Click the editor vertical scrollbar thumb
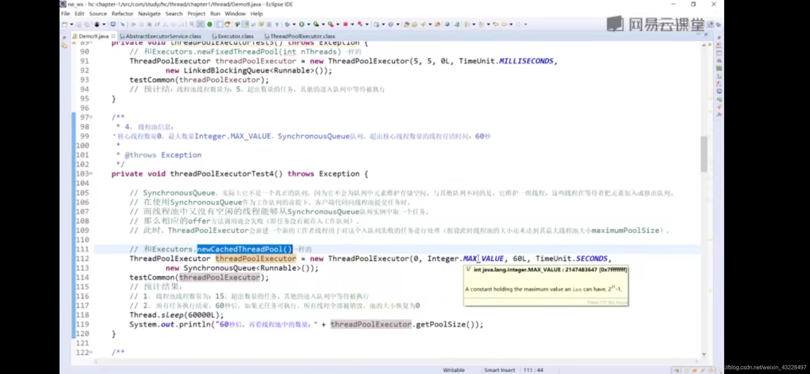Viewport: 810px width, 374px height. click(704, 154)
